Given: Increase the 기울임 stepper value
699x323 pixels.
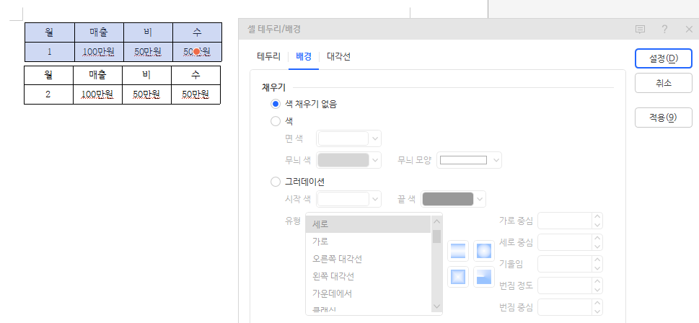Looking at the screenshot, I should tap(597, 260).
